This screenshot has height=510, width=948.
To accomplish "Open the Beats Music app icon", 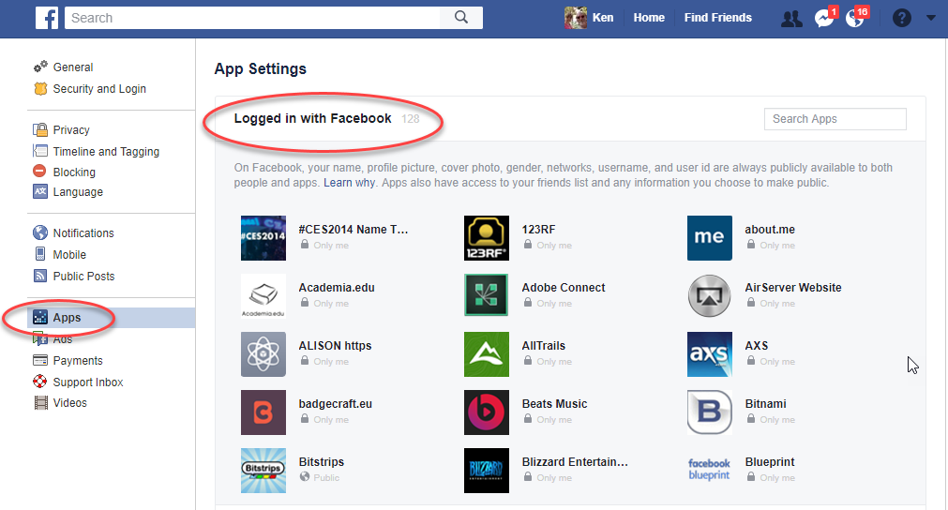I will 486,412.
